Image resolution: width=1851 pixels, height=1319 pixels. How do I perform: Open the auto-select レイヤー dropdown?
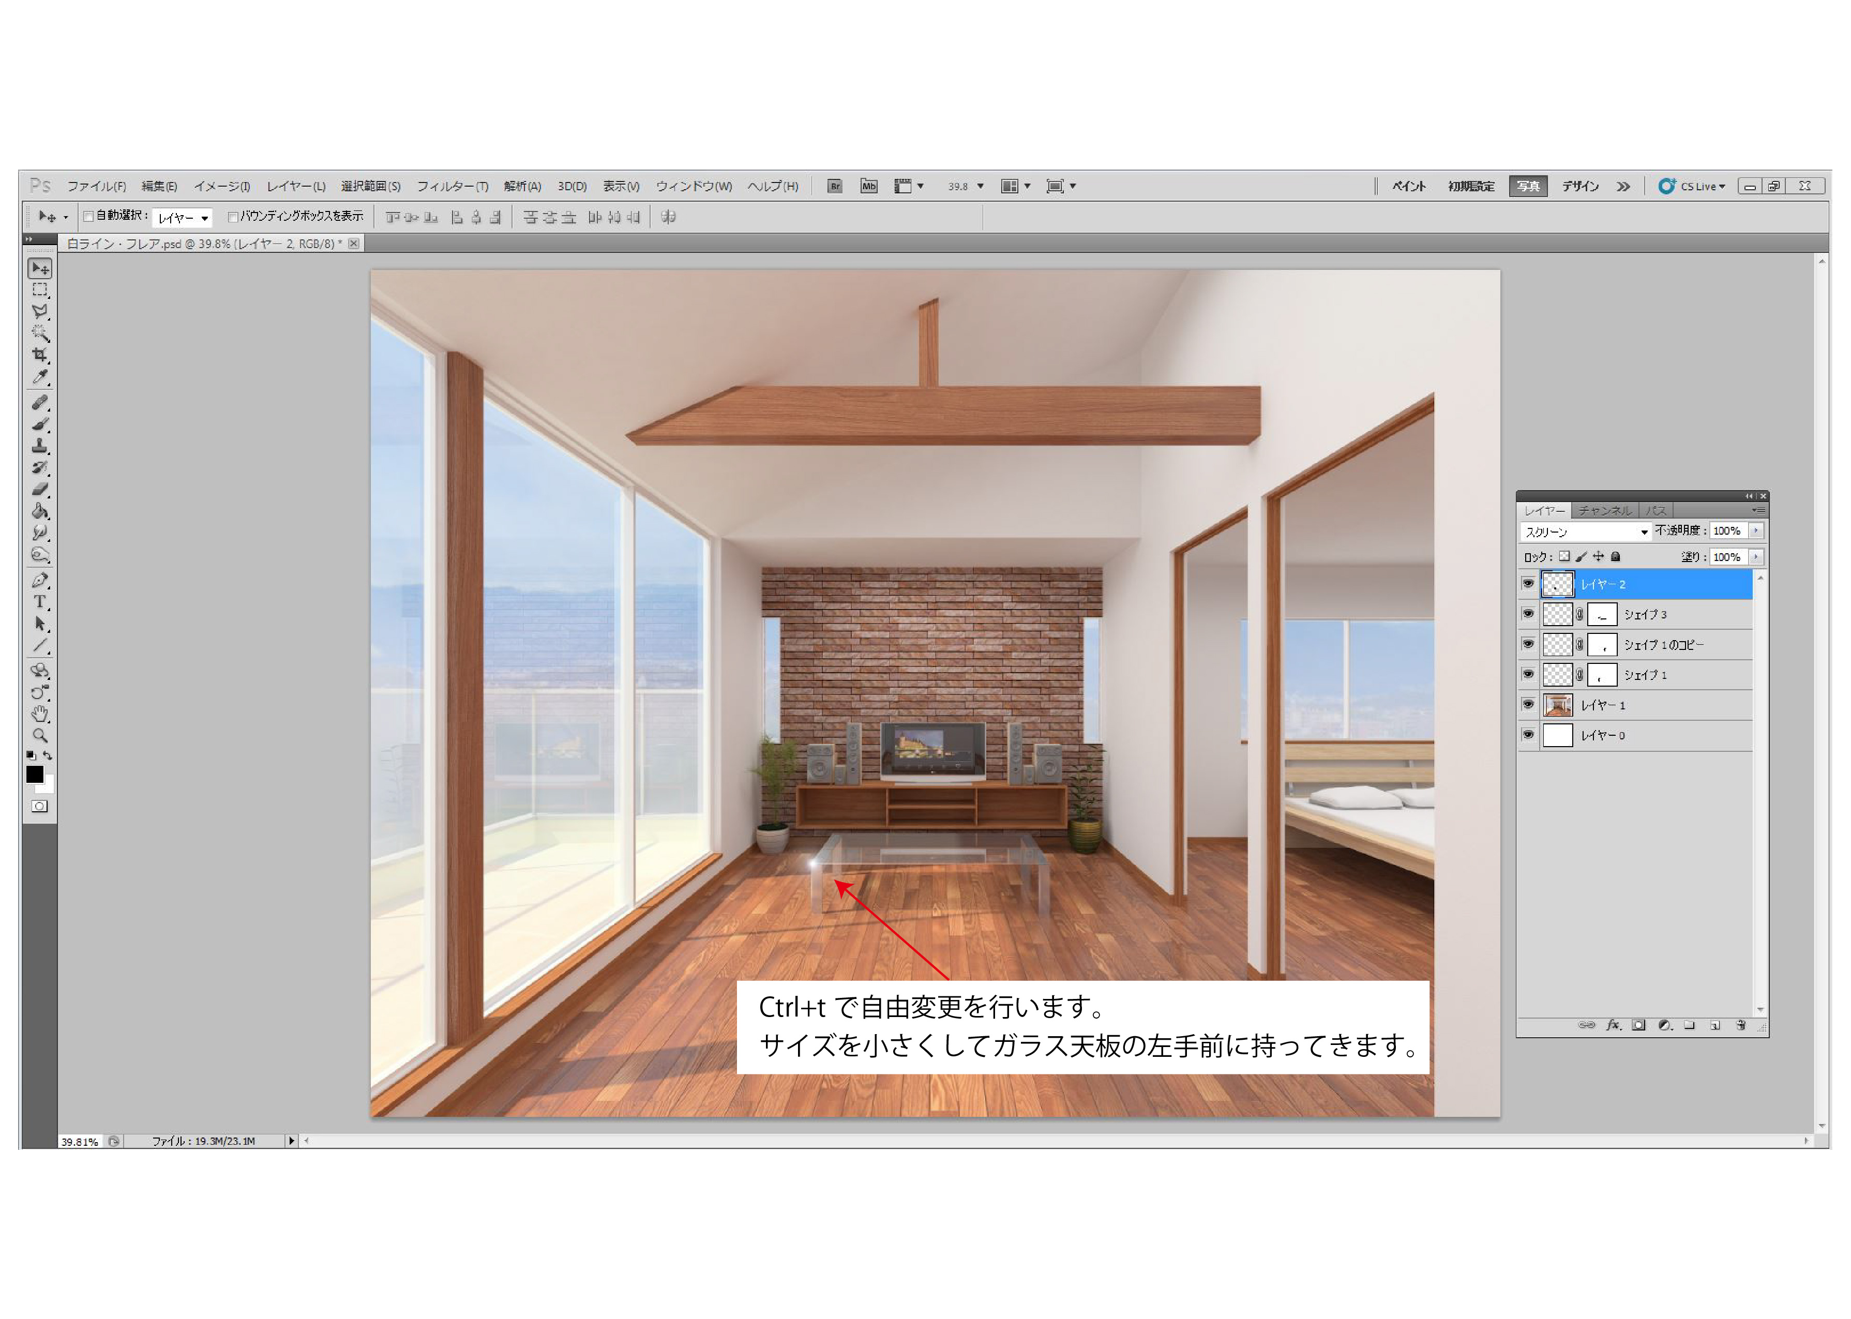pos(183,218)
